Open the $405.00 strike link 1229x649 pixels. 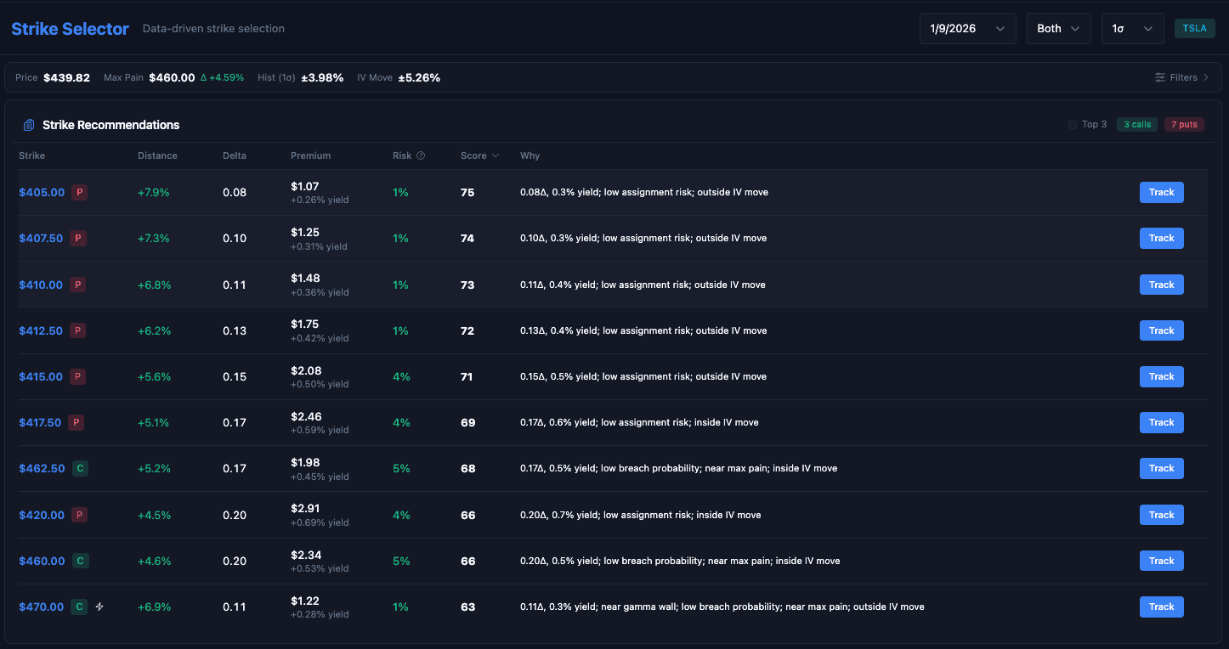[x=42, y=193]
